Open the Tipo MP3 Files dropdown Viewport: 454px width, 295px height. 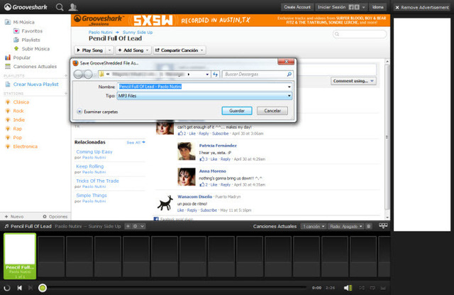[x=204, y=95]
